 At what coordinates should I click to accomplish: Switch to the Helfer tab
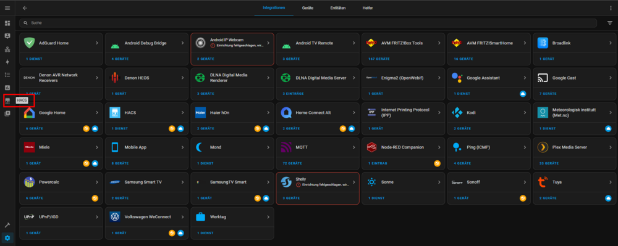368,8
